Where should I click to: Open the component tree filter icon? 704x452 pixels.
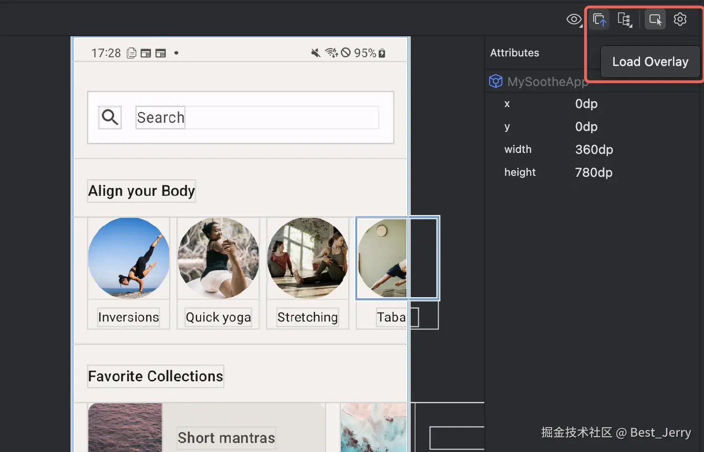[x=625, y=20]
